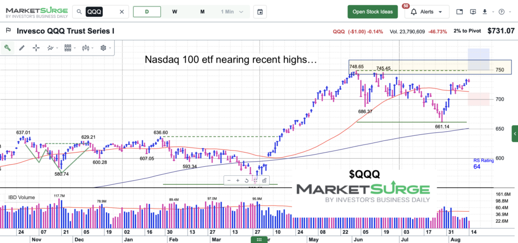Click the red 50 alerts badge
The height and width of the screenshot is (243, 518).
(406, 6)
